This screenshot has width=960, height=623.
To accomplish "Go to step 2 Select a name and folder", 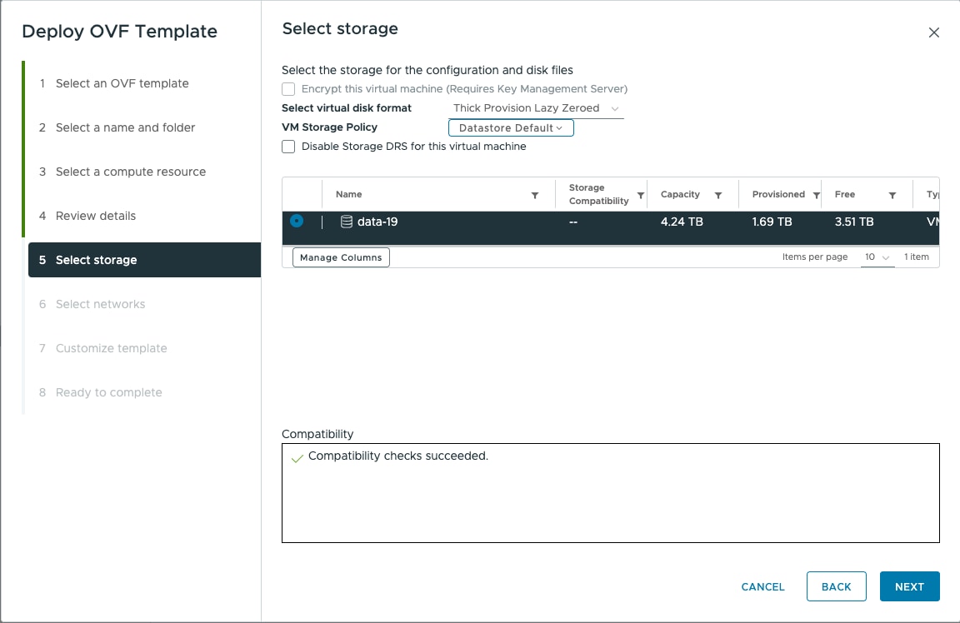I will [125, 127].
